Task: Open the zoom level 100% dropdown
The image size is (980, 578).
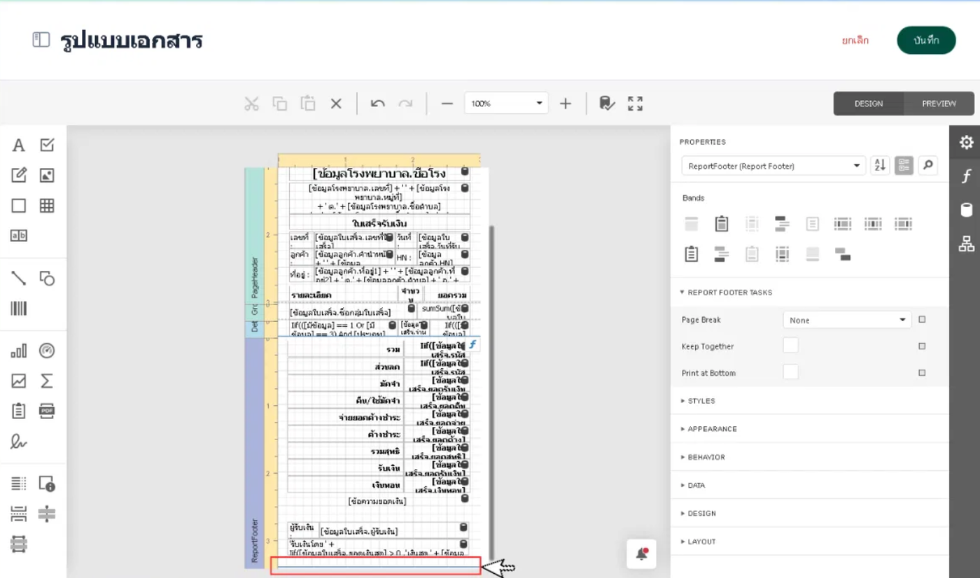Action: pos(506,104)
